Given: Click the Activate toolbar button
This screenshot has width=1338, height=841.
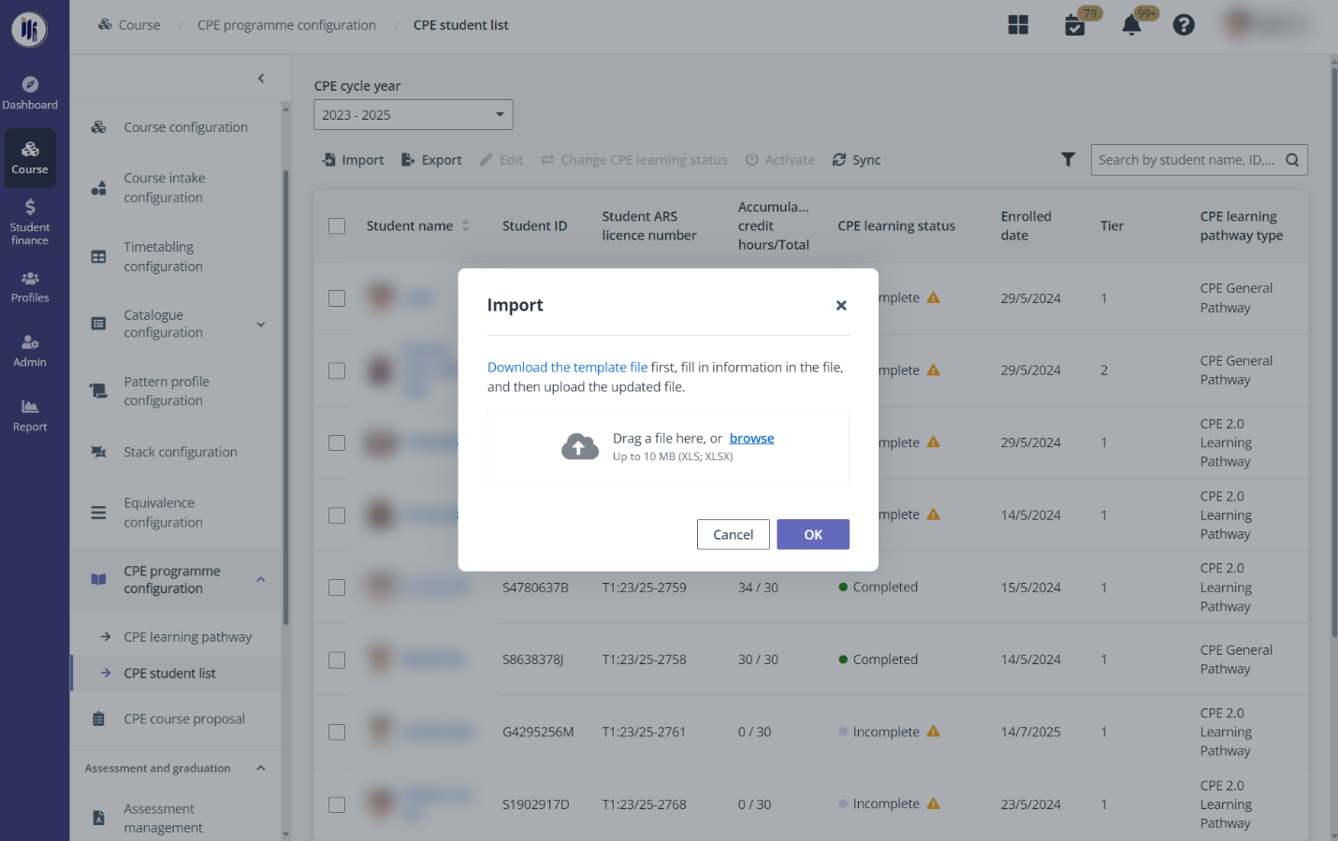Looking at the screenshot, I should [x=780, y=160].
